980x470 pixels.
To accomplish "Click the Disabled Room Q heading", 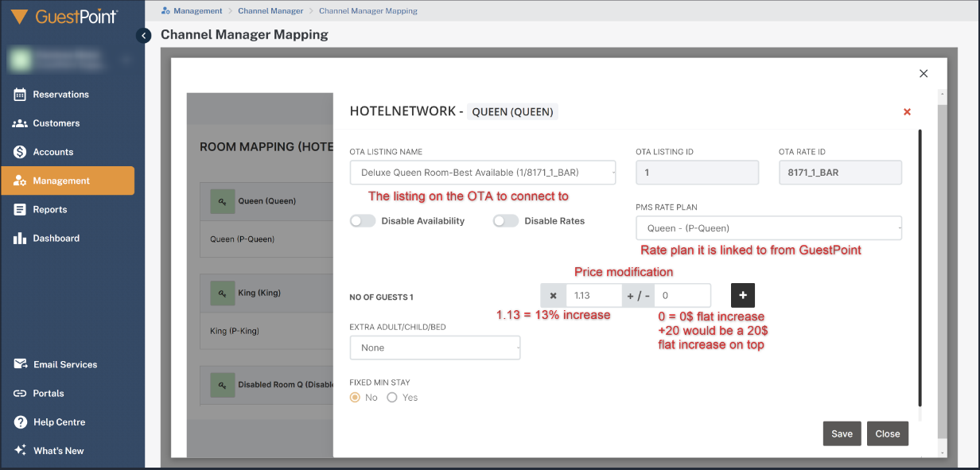I will [x=286, y=385].
